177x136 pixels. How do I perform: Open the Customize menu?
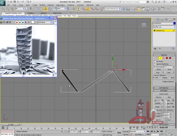[x=80, y=5]
